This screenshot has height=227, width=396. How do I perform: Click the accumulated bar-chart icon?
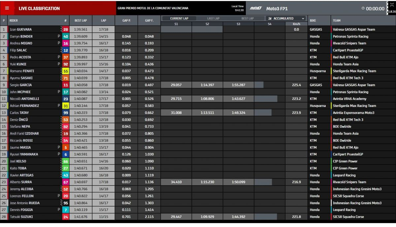pyautogui.click(x=270, y=18)
